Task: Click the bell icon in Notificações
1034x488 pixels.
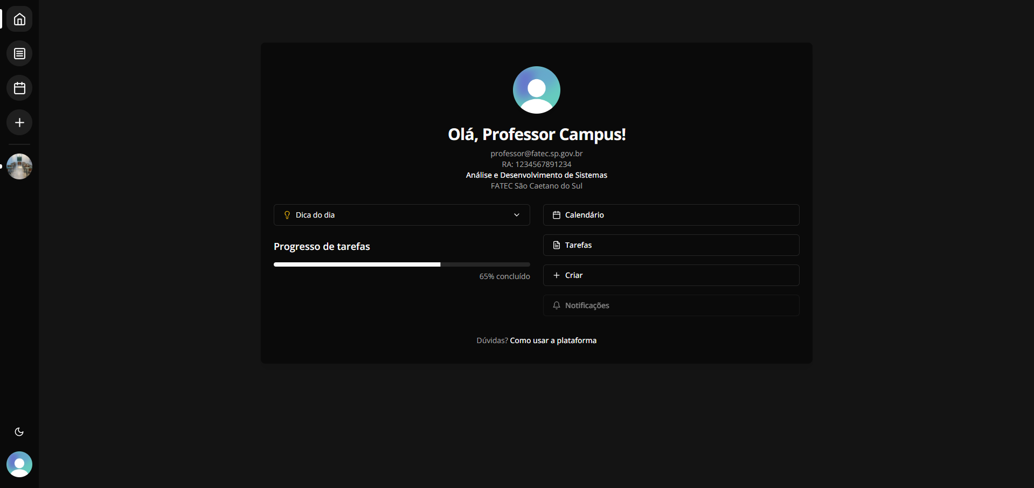Action: click(x=557, y=305)
